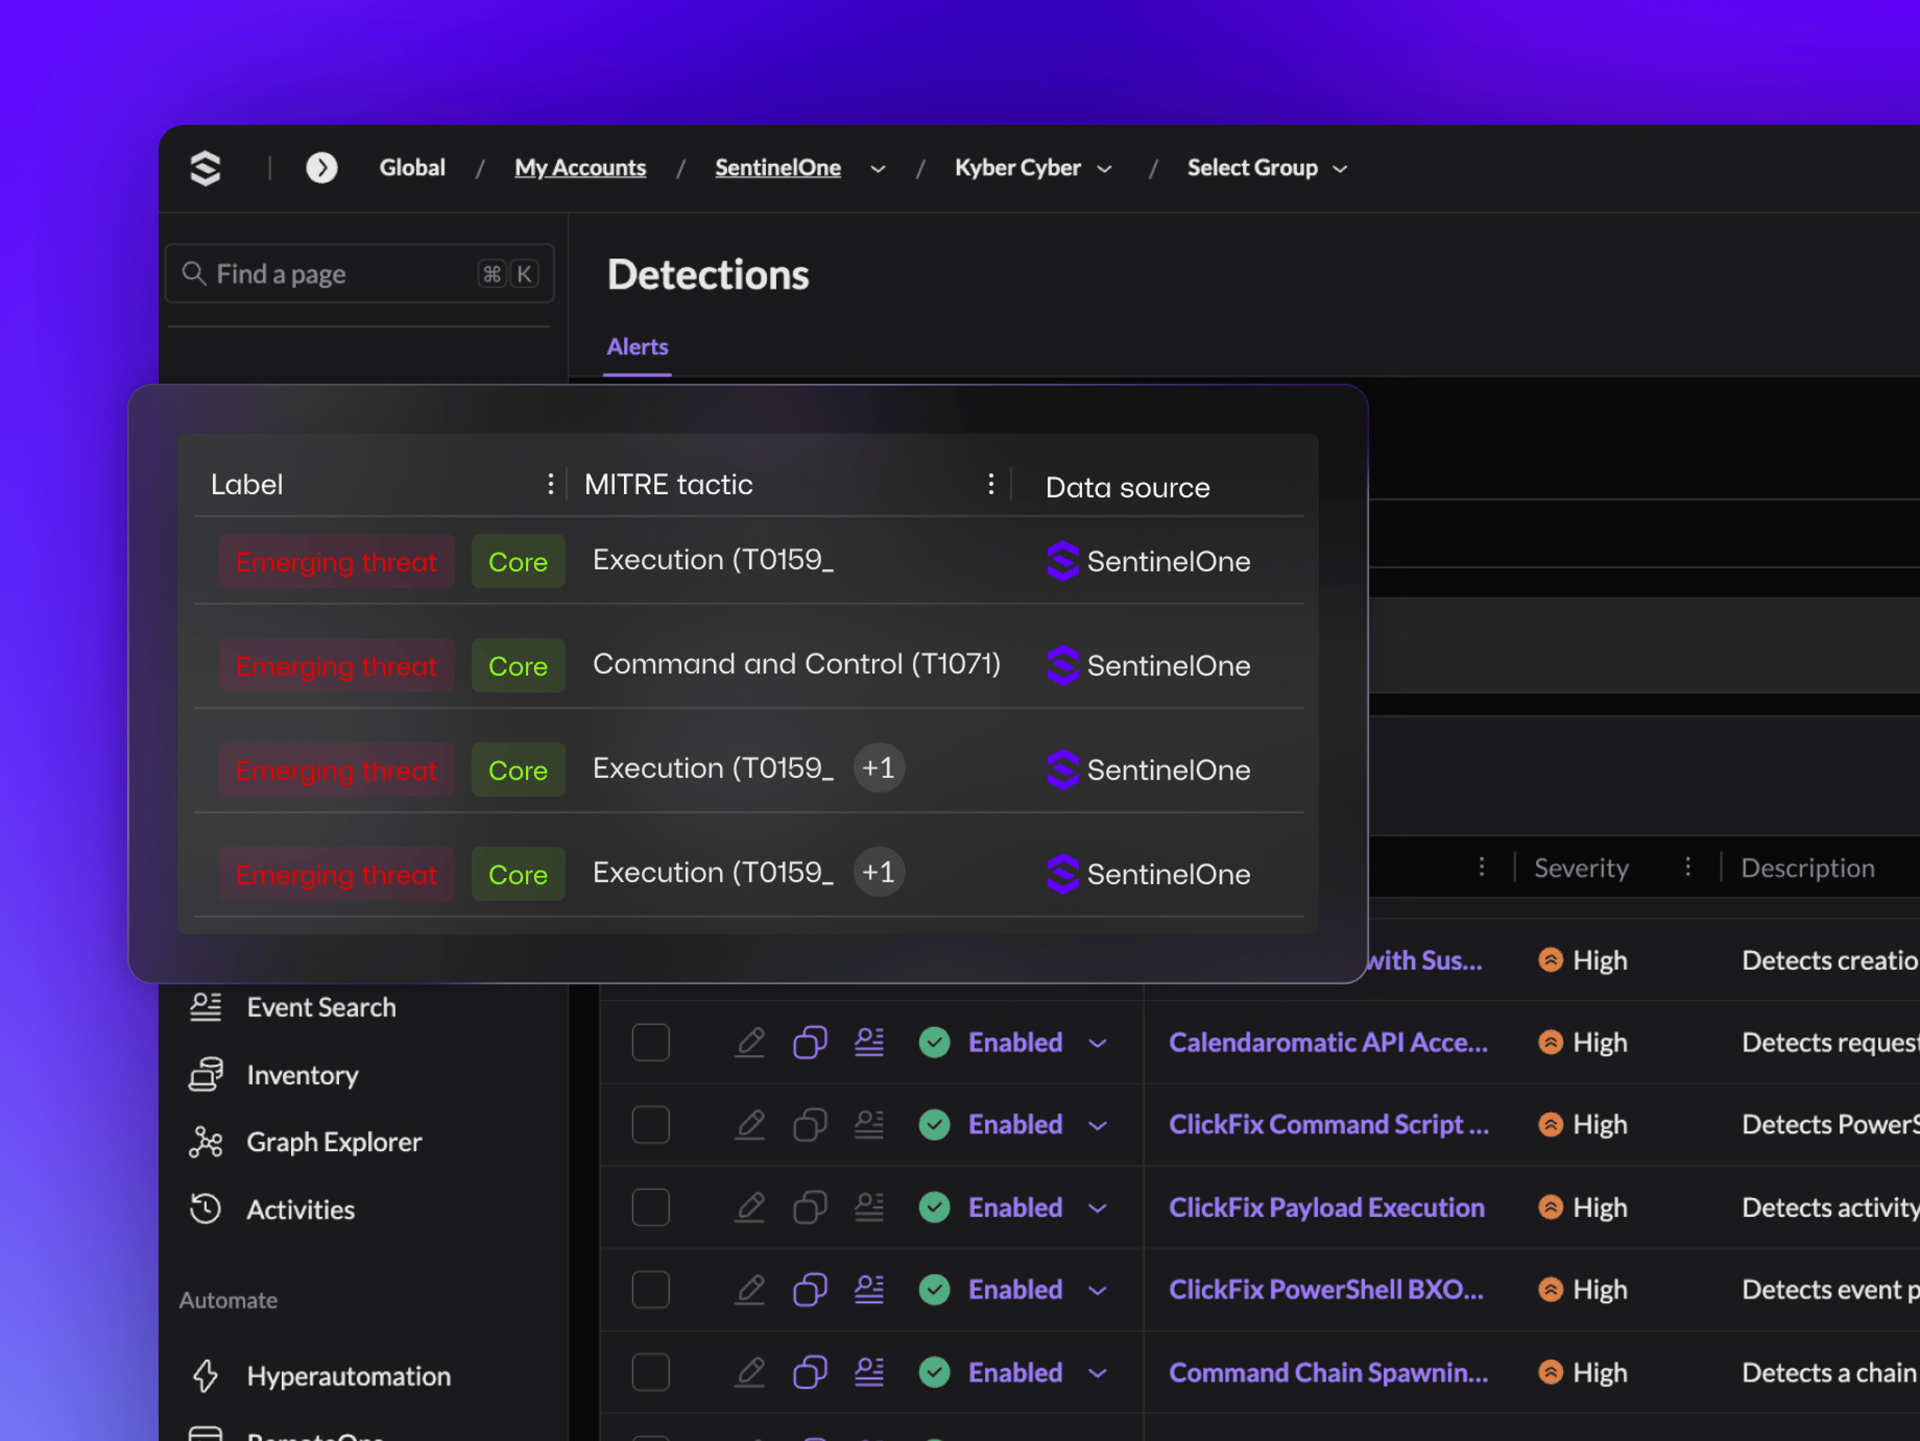Select the ClickFix Payload Execution row checkbox
This screenshot has width=1920, height=1441.
pyautogui.click(x=651, y=1208)
